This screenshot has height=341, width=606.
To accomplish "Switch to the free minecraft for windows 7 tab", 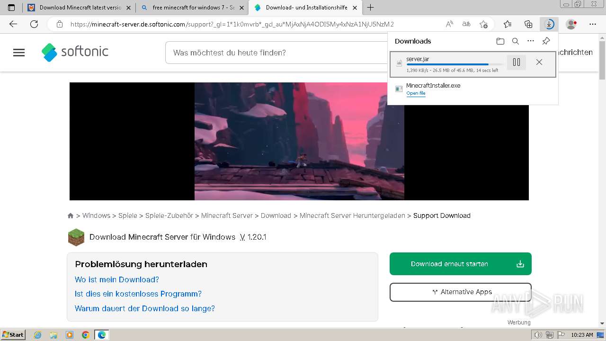I will 192,8.
